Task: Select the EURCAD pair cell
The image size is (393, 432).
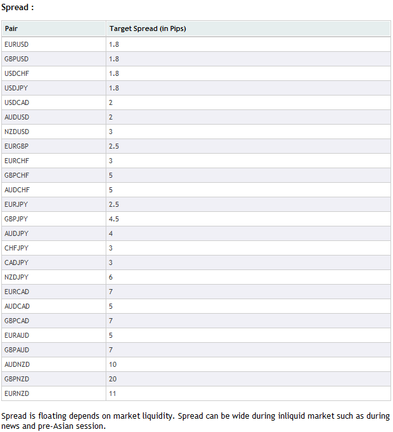Action: click(x=54, y=292)
